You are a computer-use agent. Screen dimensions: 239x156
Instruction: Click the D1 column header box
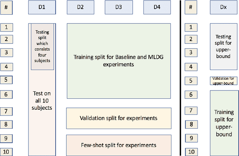point(42,7)
